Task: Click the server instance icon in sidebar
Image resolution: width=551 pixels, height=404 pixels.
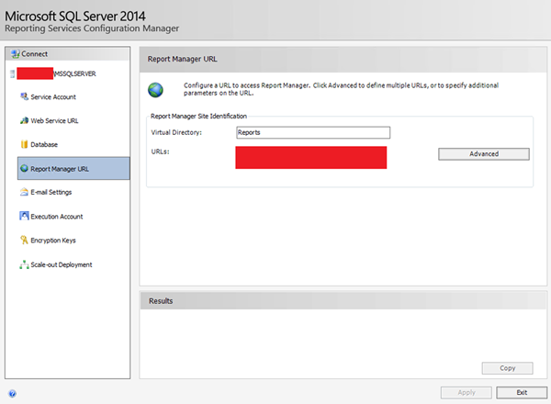Action: tap(12, 73)
